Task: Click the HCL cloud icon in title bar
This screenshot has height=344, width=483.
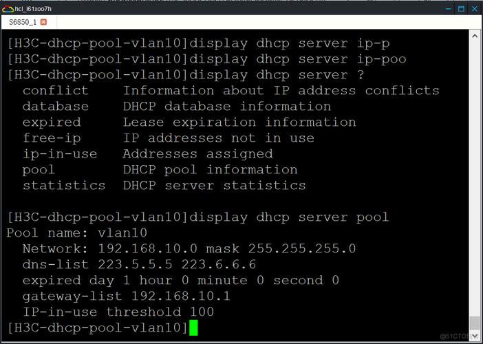Action: tap(8, 8)
